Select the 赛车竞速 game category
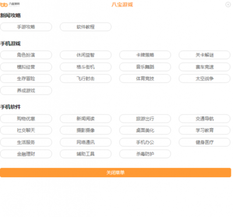The width and height of the screenshot is (233, 217). click(x=204, y=67)
